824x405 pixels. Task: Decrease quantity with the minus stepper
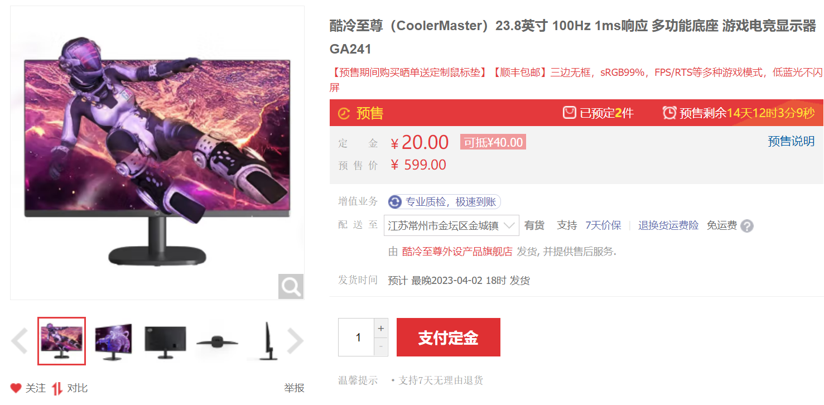(381, 347)
